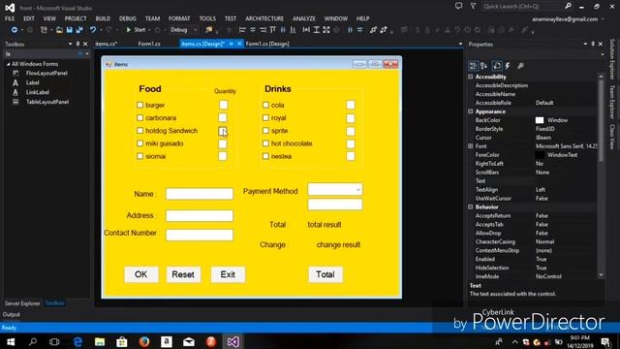The image size is (620, 349).
Task: Click the OK button on the form
Action: tap(141, 274)
